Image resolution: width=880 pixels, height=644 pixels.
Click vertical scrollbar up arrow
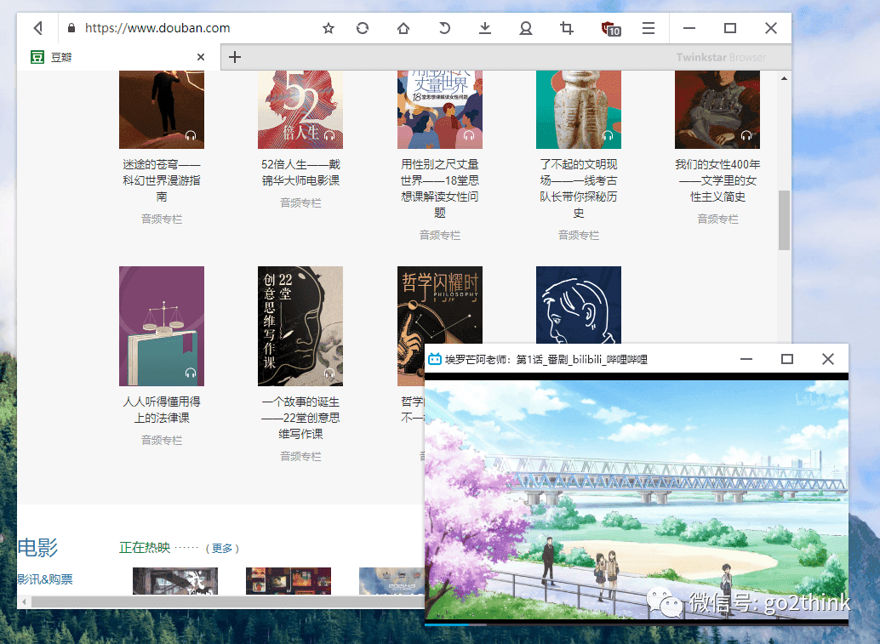(x=784, y=78)
